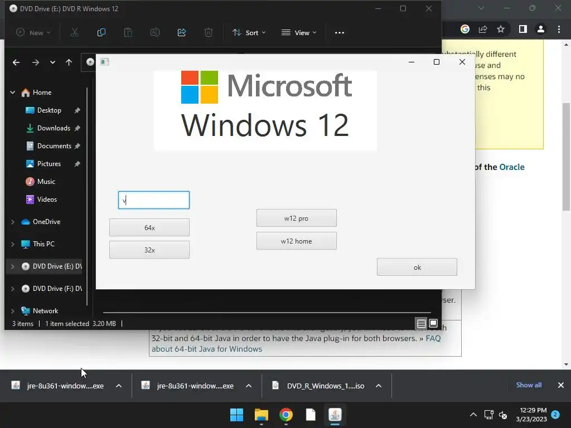This screenshot has width=571, height=428.
Task: Choose the 64x button
Action: tap(149, 227)
